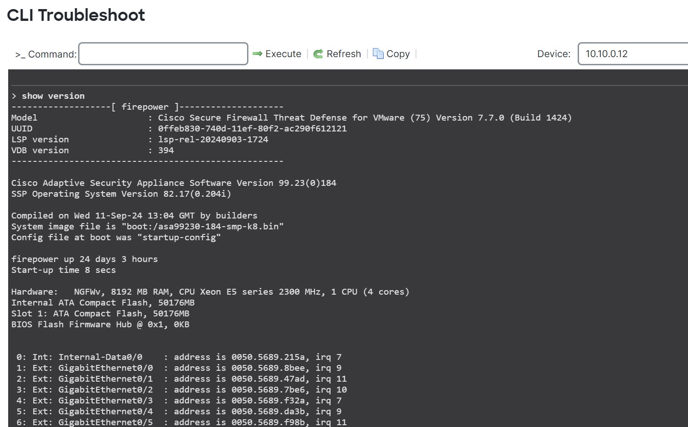Click the GigabitEthernet0/1 interface row
The height and width of the screenshot is (427, 688).
[182, 378]
